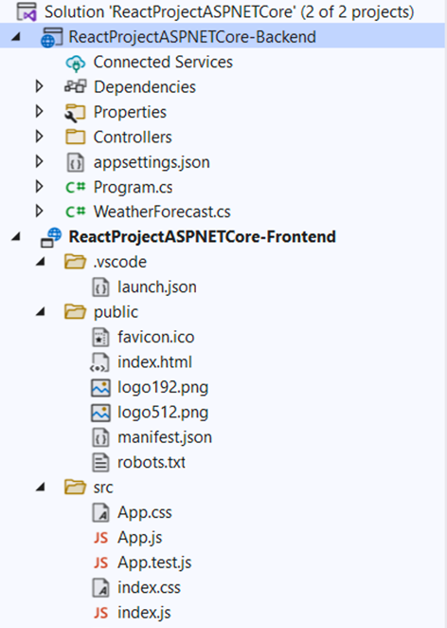Open launch.json file name

pyautogui.click(x=157, y=287)
